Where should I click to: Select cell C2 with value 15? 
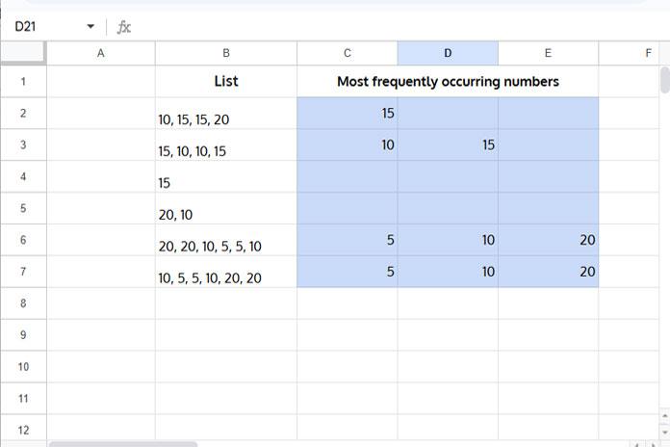tap(347, 114)
